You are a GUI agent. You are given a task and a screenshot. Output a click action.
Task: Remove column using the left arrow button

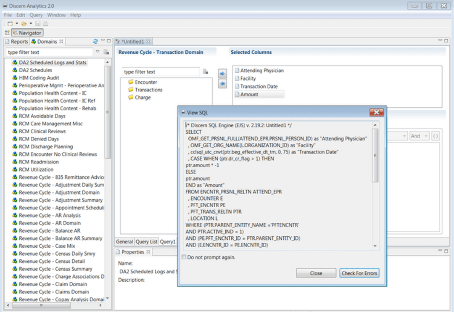tap(222, 84)
